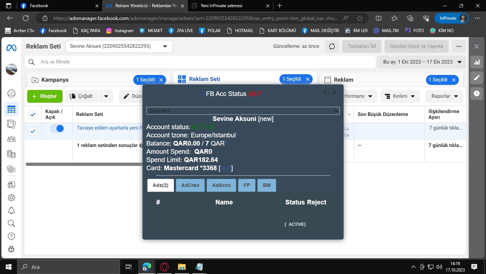The image size is (486, 274).
Task: Toggle the select-all checkbox in table header
Action: click(33, 114)
